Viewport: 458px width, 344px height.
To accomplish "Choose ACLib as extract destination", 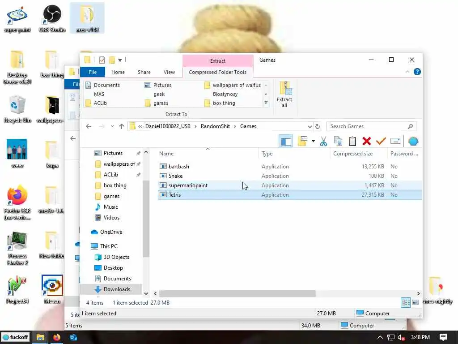I will pyautogui.click(x=97, y=103).
